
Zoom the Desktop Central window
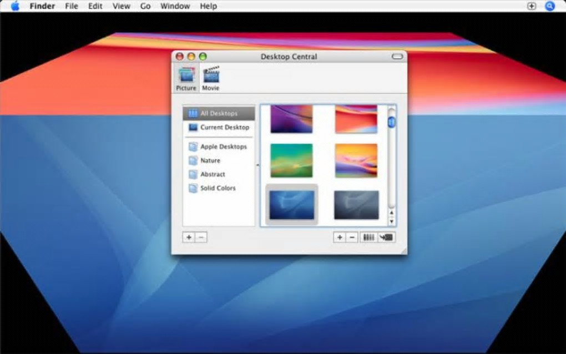[203, 56]
